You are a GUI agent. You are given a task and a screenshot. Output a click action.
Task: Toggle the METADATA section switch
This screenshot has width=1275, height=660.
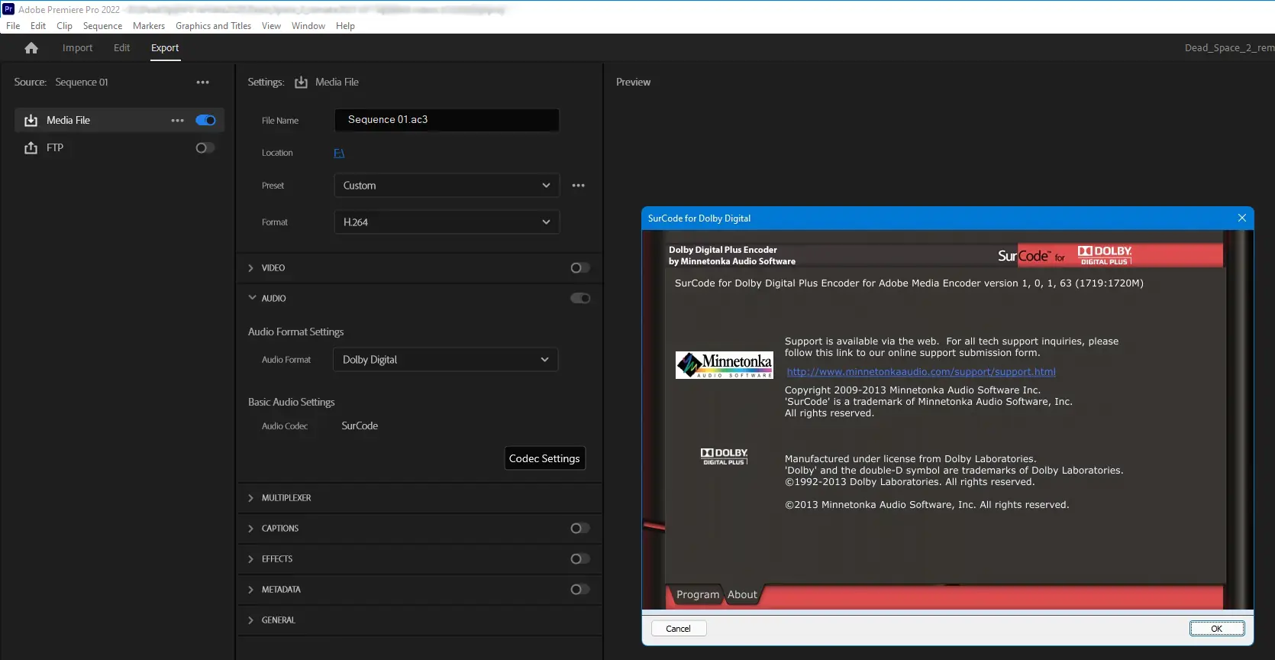(580, 590)
